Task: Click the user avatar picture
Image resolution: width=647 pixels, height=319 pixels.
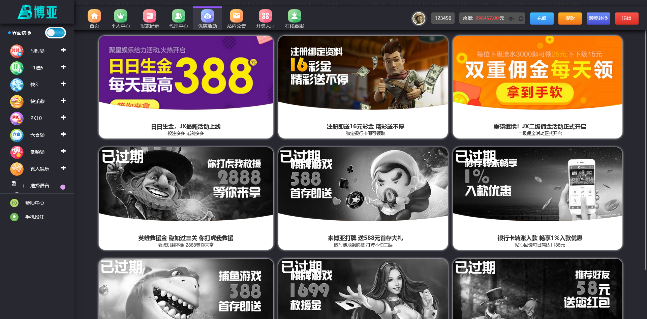Action: point(419,19)
